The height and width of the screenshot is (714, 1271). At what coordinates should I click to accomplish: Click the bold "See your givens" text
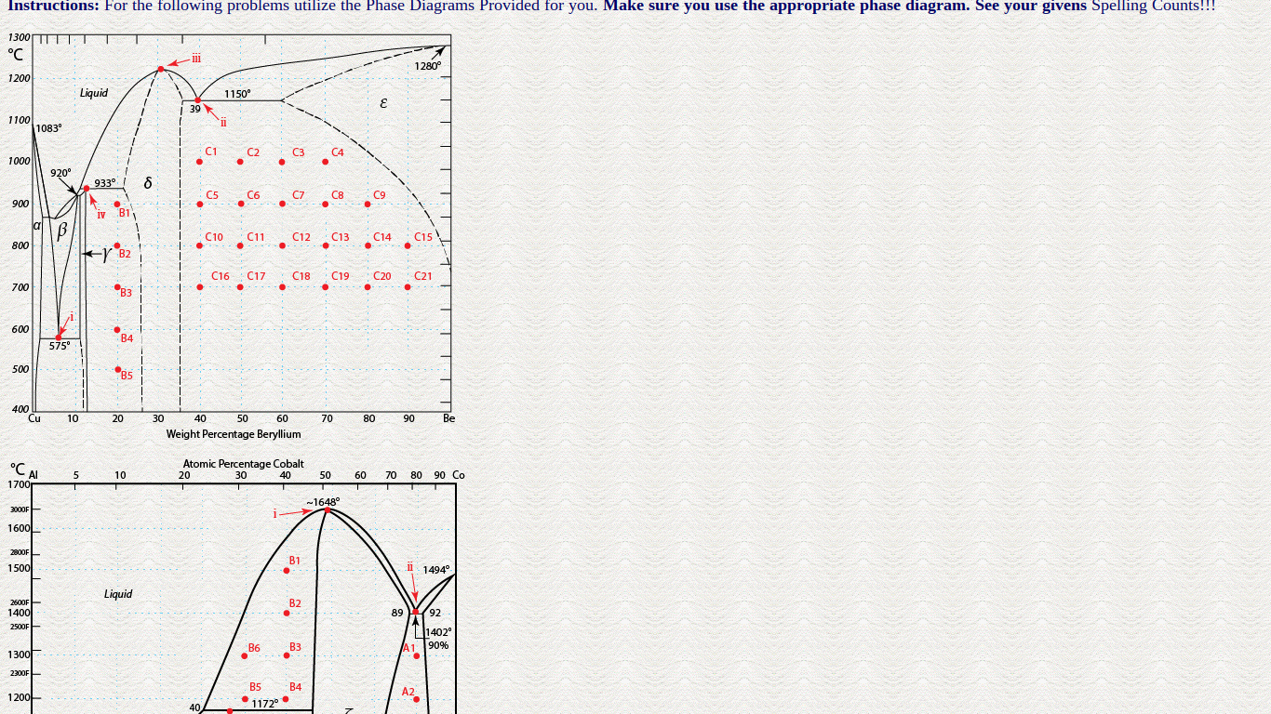pyautogui.click(x=1031, y=6)
